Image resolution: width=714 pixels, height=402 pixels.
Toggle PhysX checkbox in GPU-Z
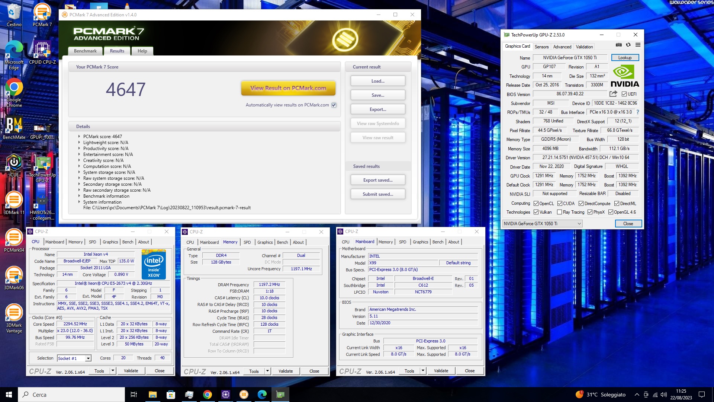tap(590, 212)
